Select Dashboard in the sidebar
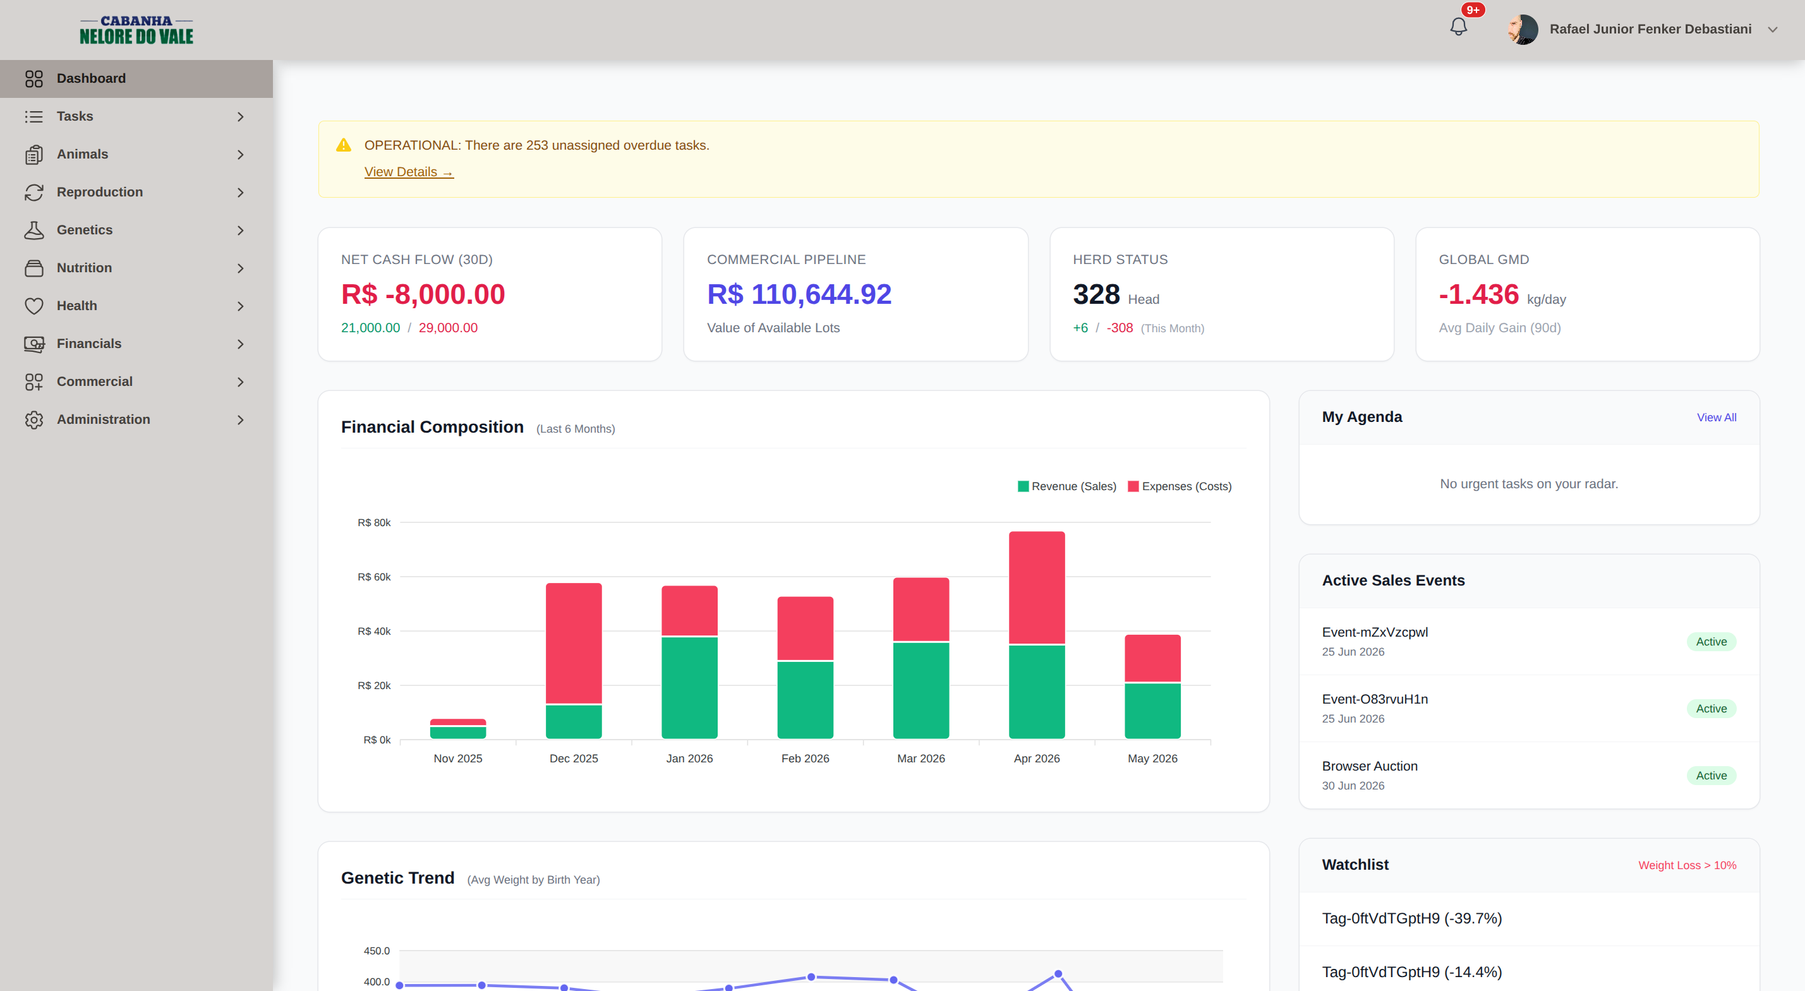Screen dimensions: 1805x991 pyautogui.click(x=136, y=78)
